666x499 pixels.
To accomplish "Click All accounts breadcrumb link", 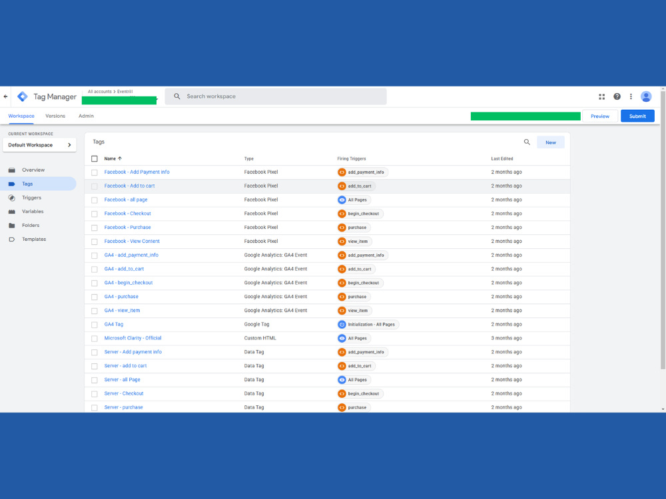I will pyautogui.click(x=99, y=91).
